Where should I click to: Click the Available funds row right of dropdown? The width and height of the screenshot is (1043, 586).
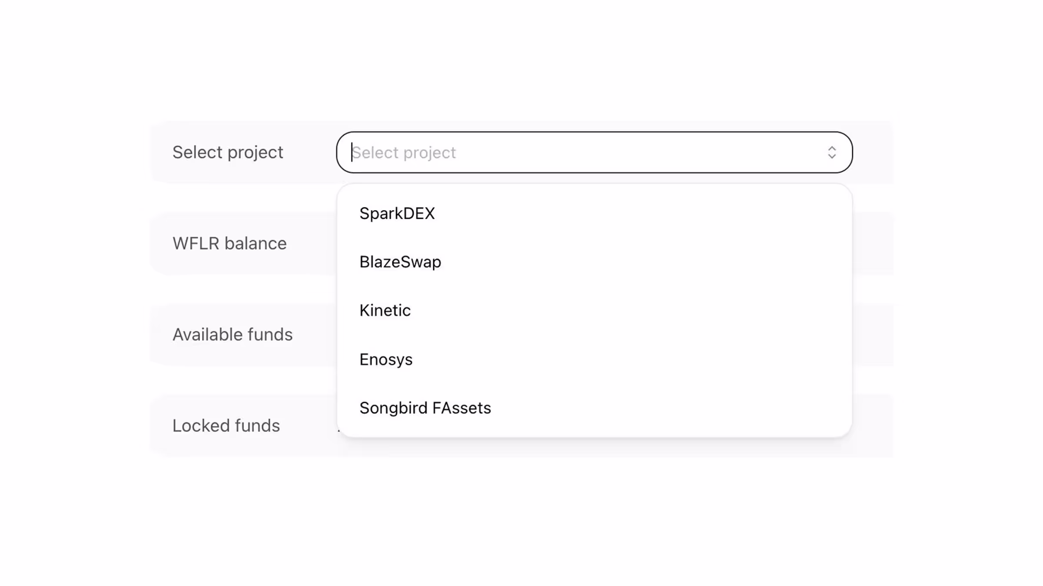(x=873, y=335)
